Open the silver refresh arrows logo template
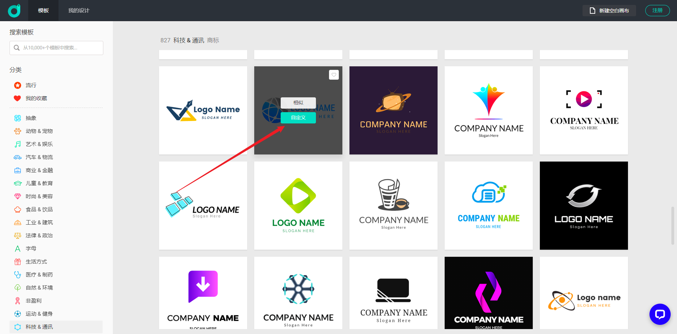 click(x=584, y=206)
